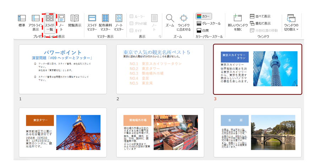The image size is (309, 168).
Task: Open スライドマスター view
Action: (92, 22)
